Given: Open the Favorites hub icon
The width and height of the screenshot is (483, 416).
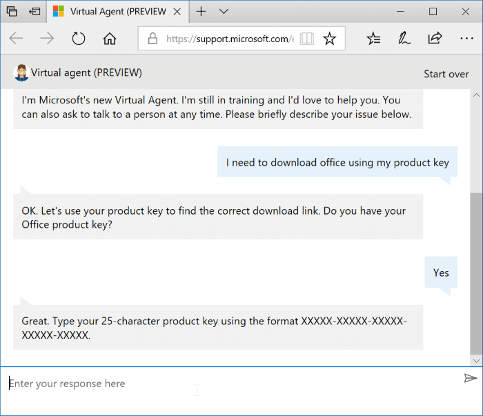Looking at the screenshot, I should point(373,39).
